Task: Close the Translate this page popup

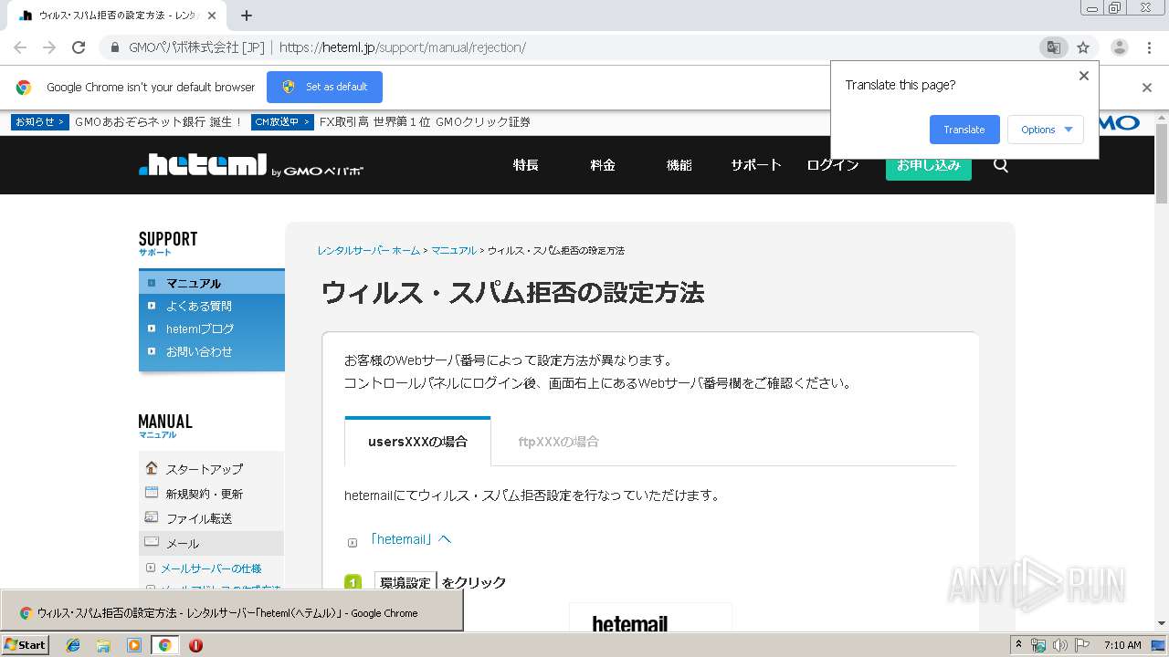Action: 1084,76
